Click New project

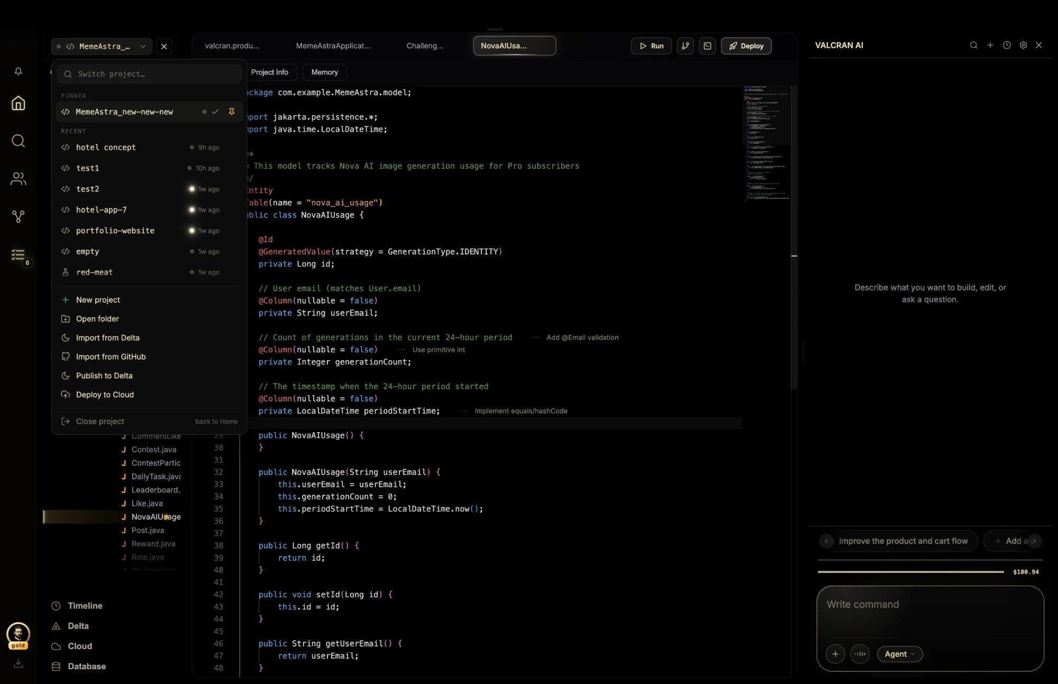149,300
